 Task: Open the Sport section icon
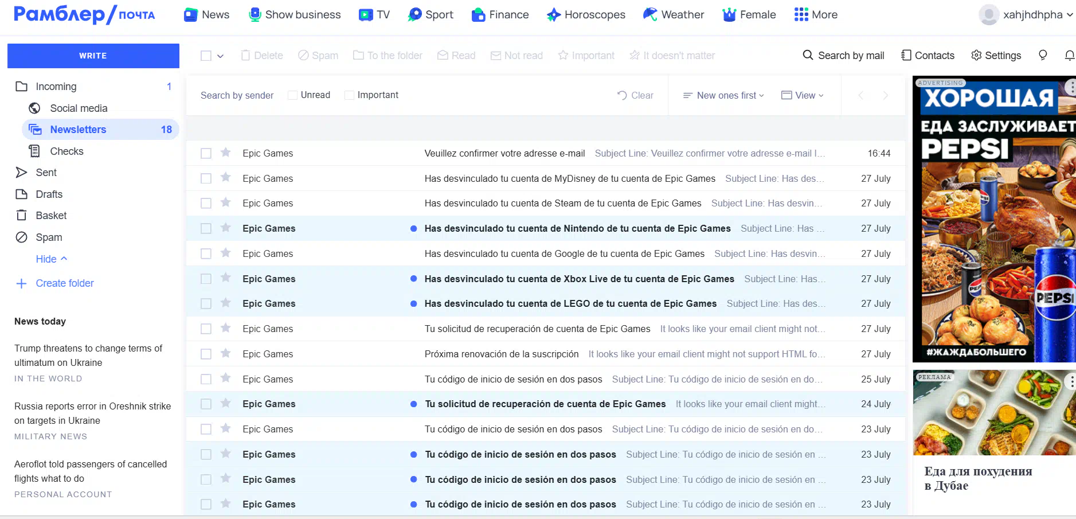tap(414, 15)
